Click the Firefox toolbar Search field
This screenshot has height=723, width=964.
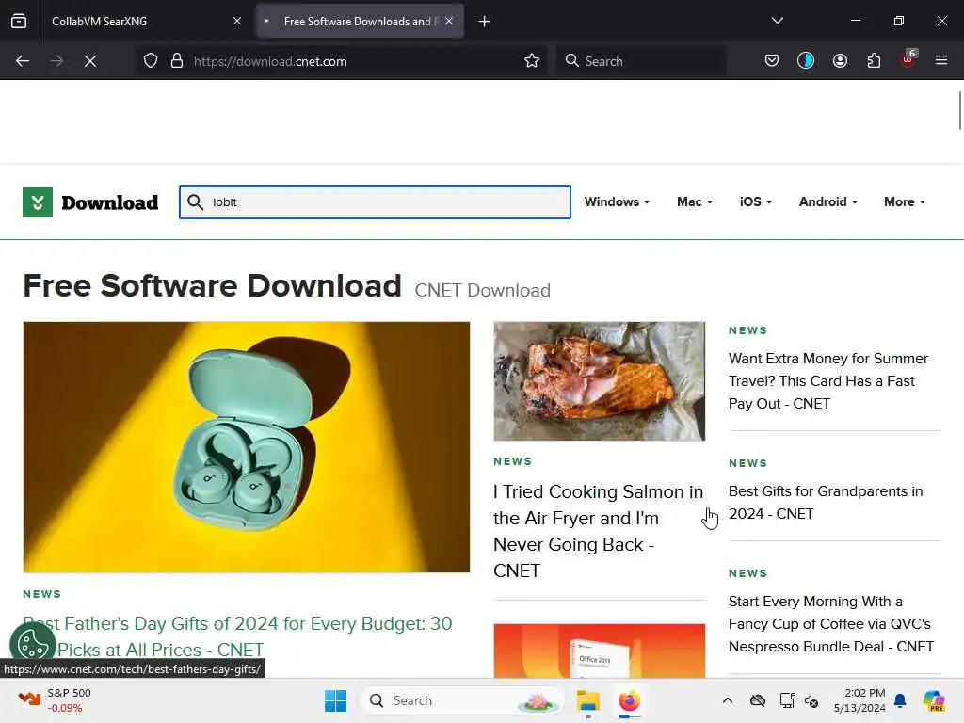[x=641, y=61]
